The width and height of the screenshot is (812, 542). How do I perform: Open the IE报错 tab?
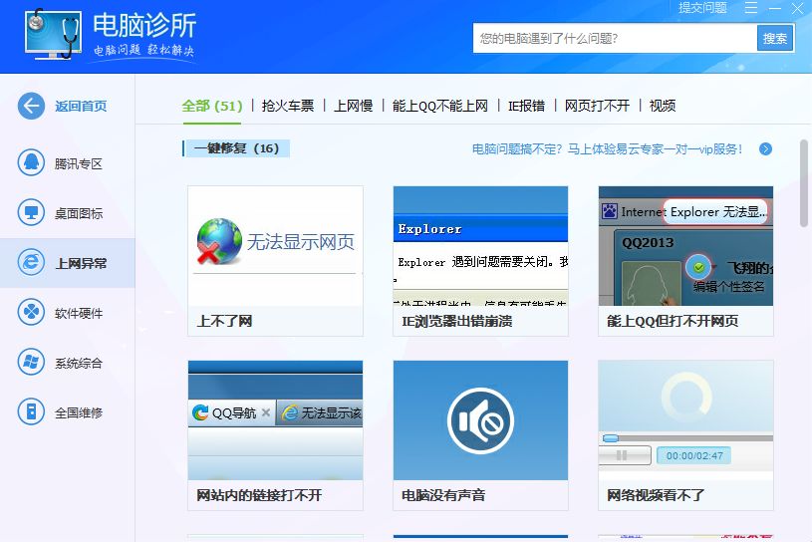526,106
